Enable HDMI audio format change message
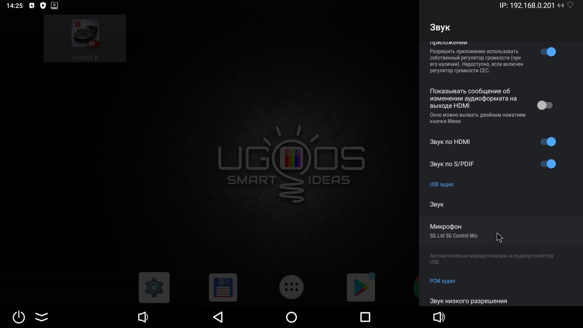The image size is (583, 328). (x=545, y=105)
